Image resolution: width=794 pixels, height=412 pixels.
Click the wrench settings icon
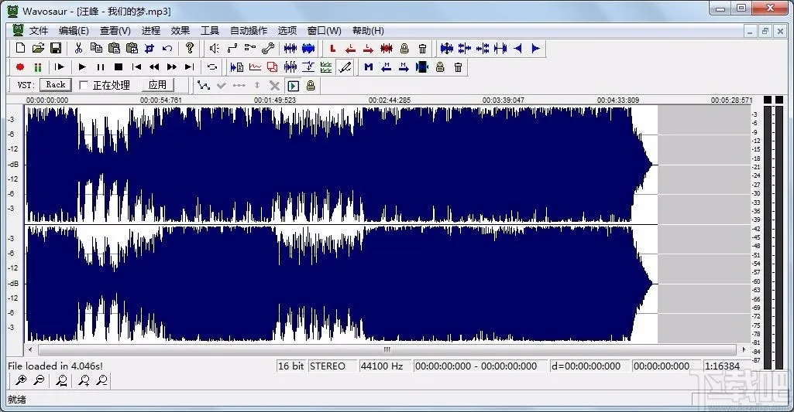[x=268, y=49]
